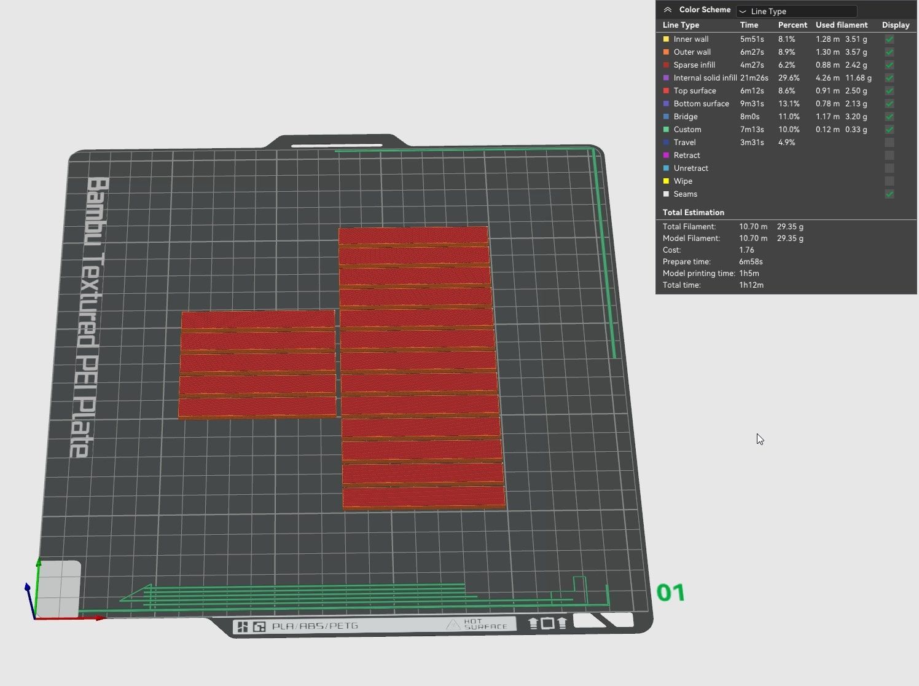Toggle the Seams display checkbox
This screenshot has width=919, height=686.
click(x=889, y=194)
